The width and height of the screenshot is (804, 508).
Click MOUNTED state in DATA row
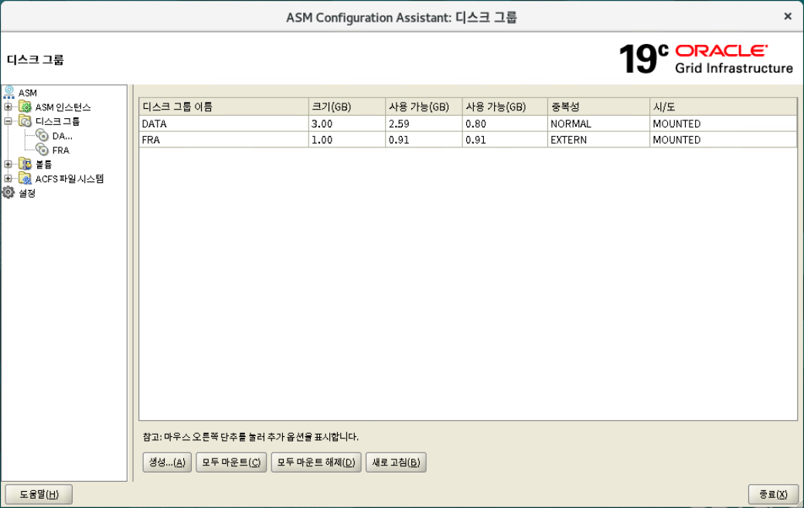tap(724, 124)
